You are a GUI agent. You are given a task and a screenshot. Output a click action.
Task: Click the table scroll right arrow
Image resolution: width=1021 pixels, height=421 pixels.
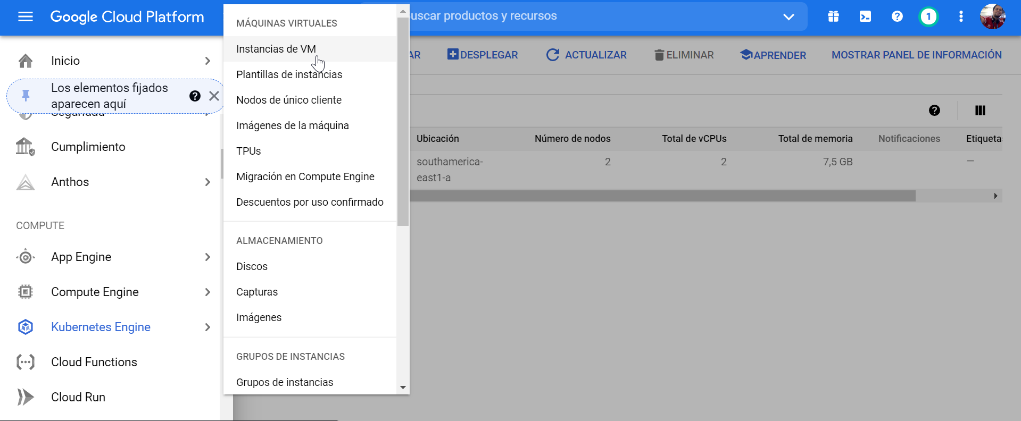(995, 196)
